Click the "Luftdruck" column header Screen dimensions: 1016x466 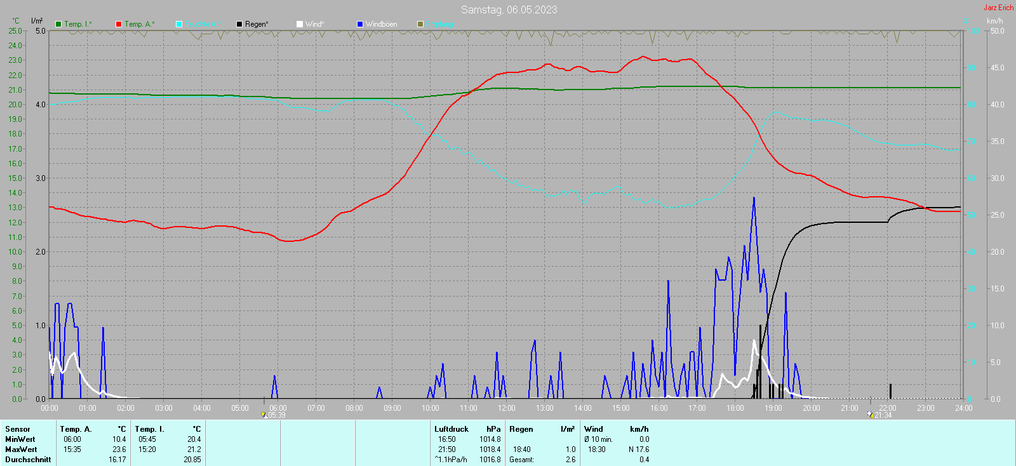click(x=451, y=429)
